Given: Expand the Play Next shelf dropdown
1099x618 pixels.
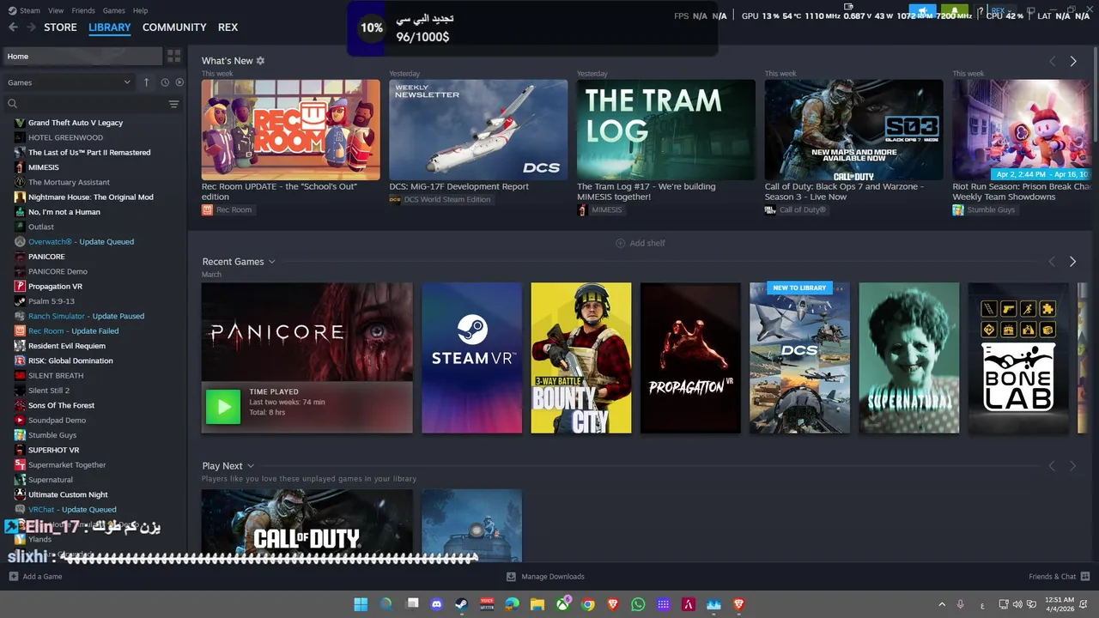Looking at the screenshot, I should 250,466.
